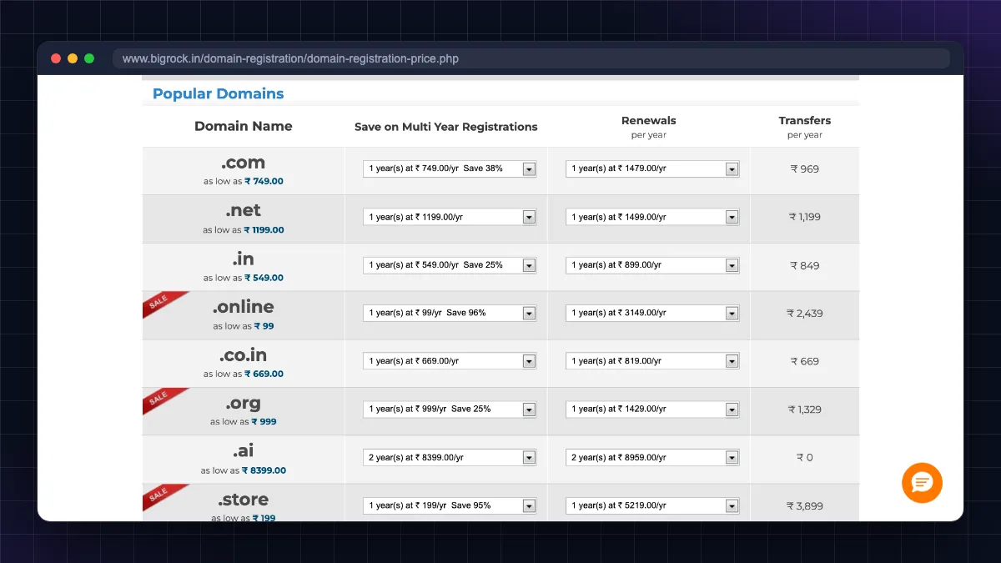The height and width of the screenshot is (563, 1001).
Task: Open the orange chat support icon
Action: click(922, 483)
